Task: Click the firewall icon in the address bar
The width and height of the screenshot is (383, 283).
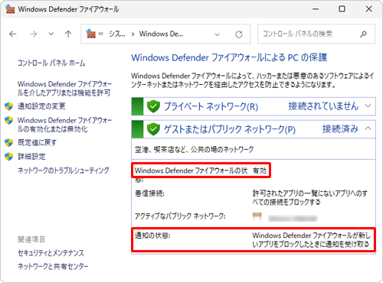Action: pyautogui.click(x=90, y=34)
